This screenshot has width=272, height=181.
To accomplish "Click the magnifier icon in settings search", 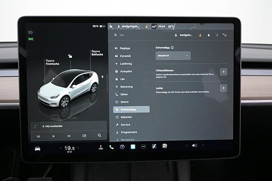I will click(x=115, y=35).
